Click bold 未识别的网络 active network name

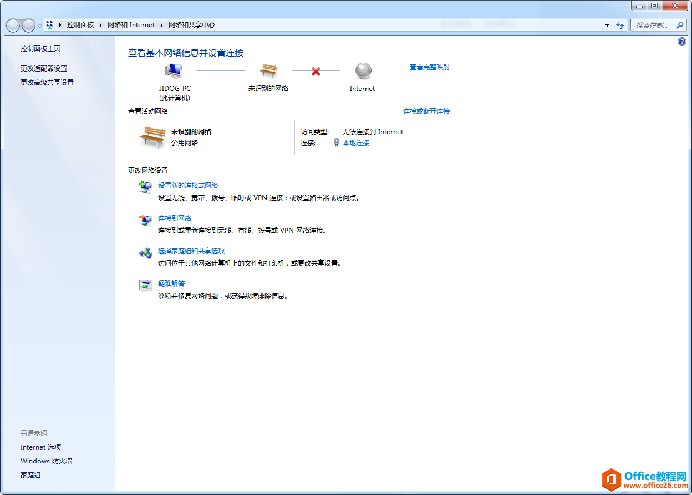[x=191, y=131]
